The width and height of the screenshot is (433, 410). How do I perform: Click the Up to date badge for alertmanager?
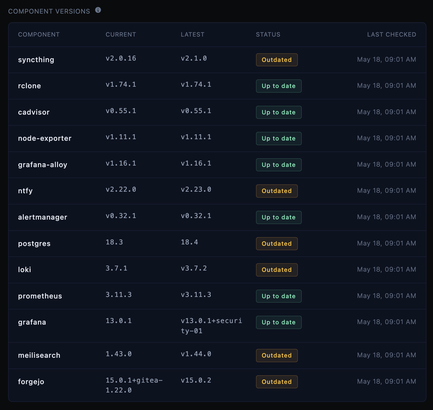[x=278, y=217]
